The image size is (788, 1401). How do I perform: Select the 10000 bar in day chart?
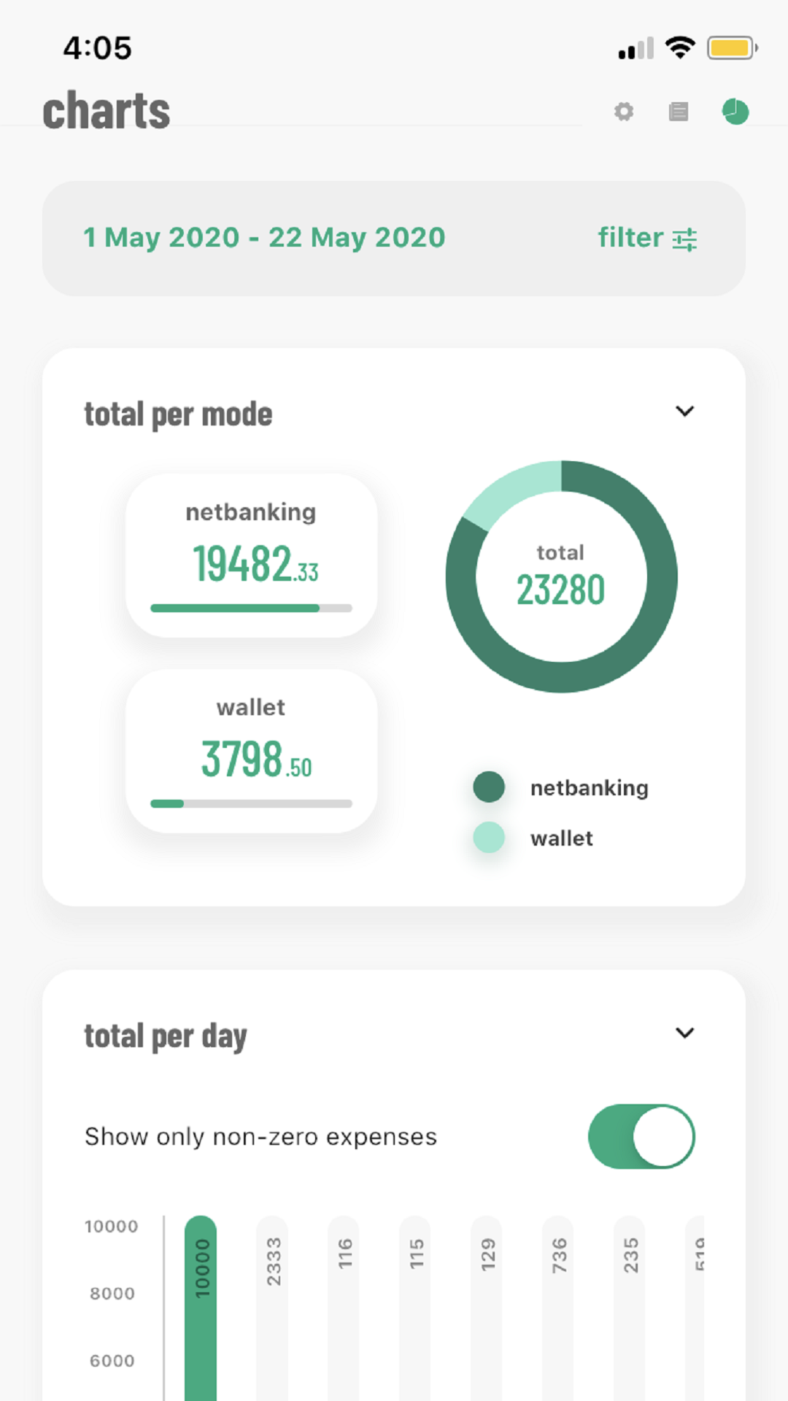pyautogui.click(x=201, y=1306)
